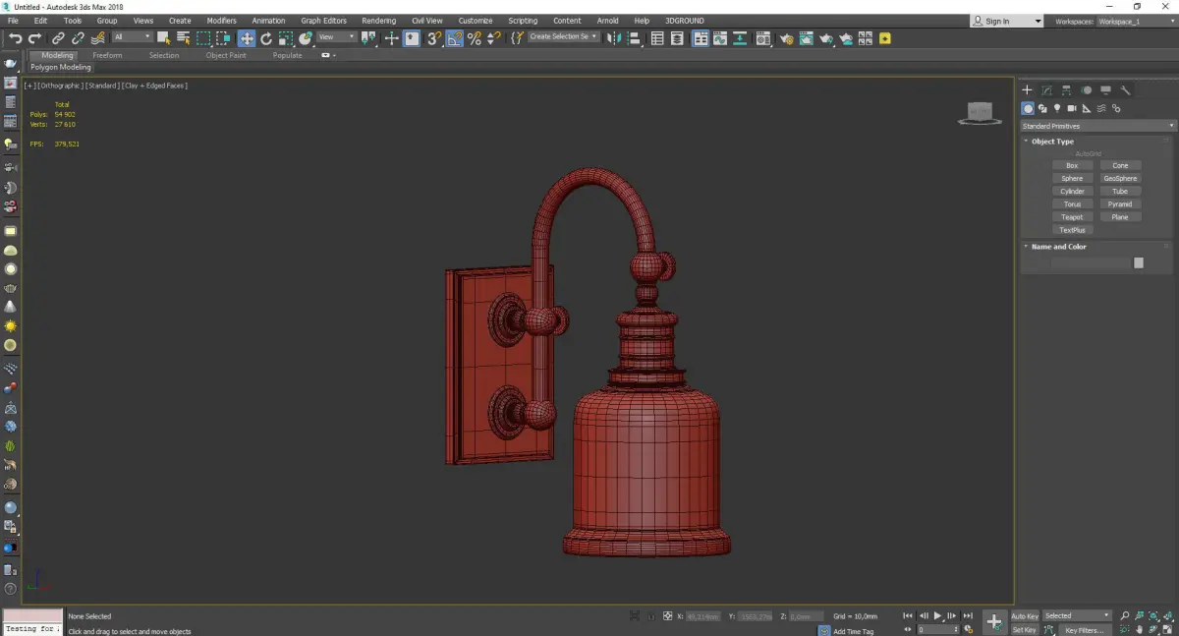Collapse the Name and Color rollout
Viewport: 1179px width, 636px height.
[1058, 247]
